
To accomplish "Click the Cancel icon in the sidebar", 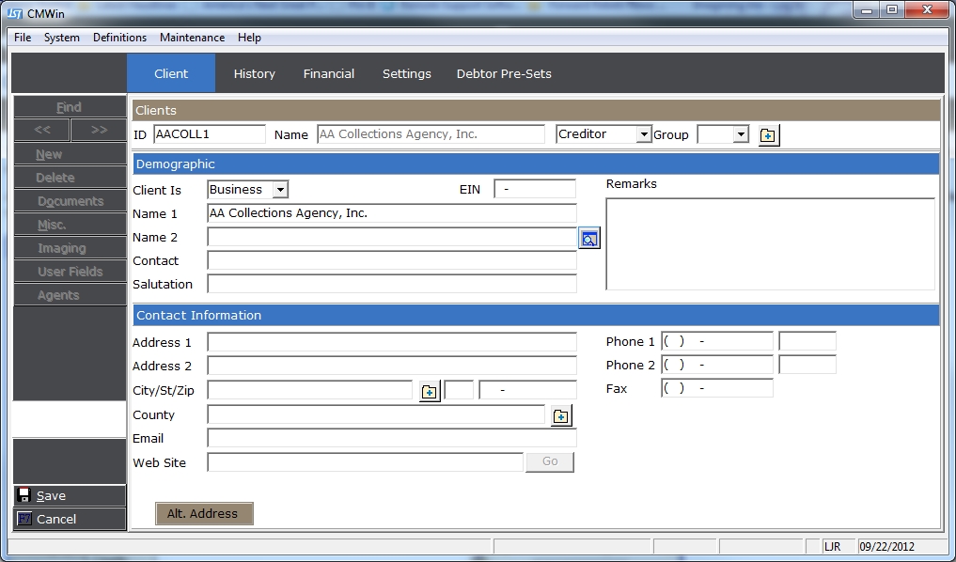I will [x=24, y=519].
